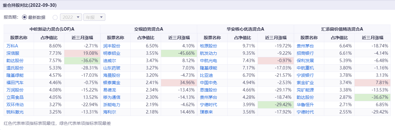The height and width of the screenshot is (130, 395).
Task: Open the 2022 year dropdown
Action: (x=71, y=17)
